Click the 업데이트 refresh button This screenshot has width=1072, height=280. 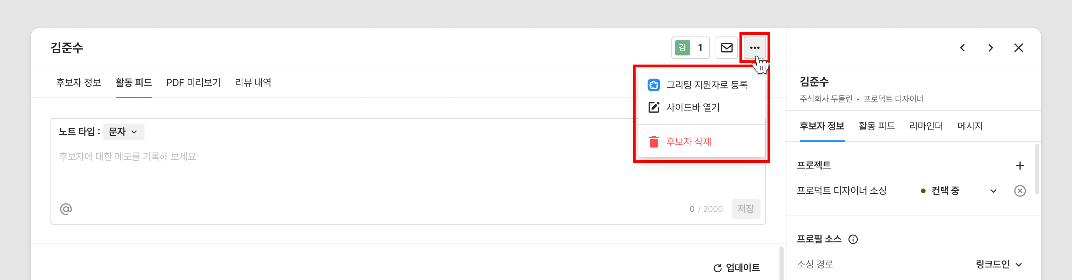737,267
